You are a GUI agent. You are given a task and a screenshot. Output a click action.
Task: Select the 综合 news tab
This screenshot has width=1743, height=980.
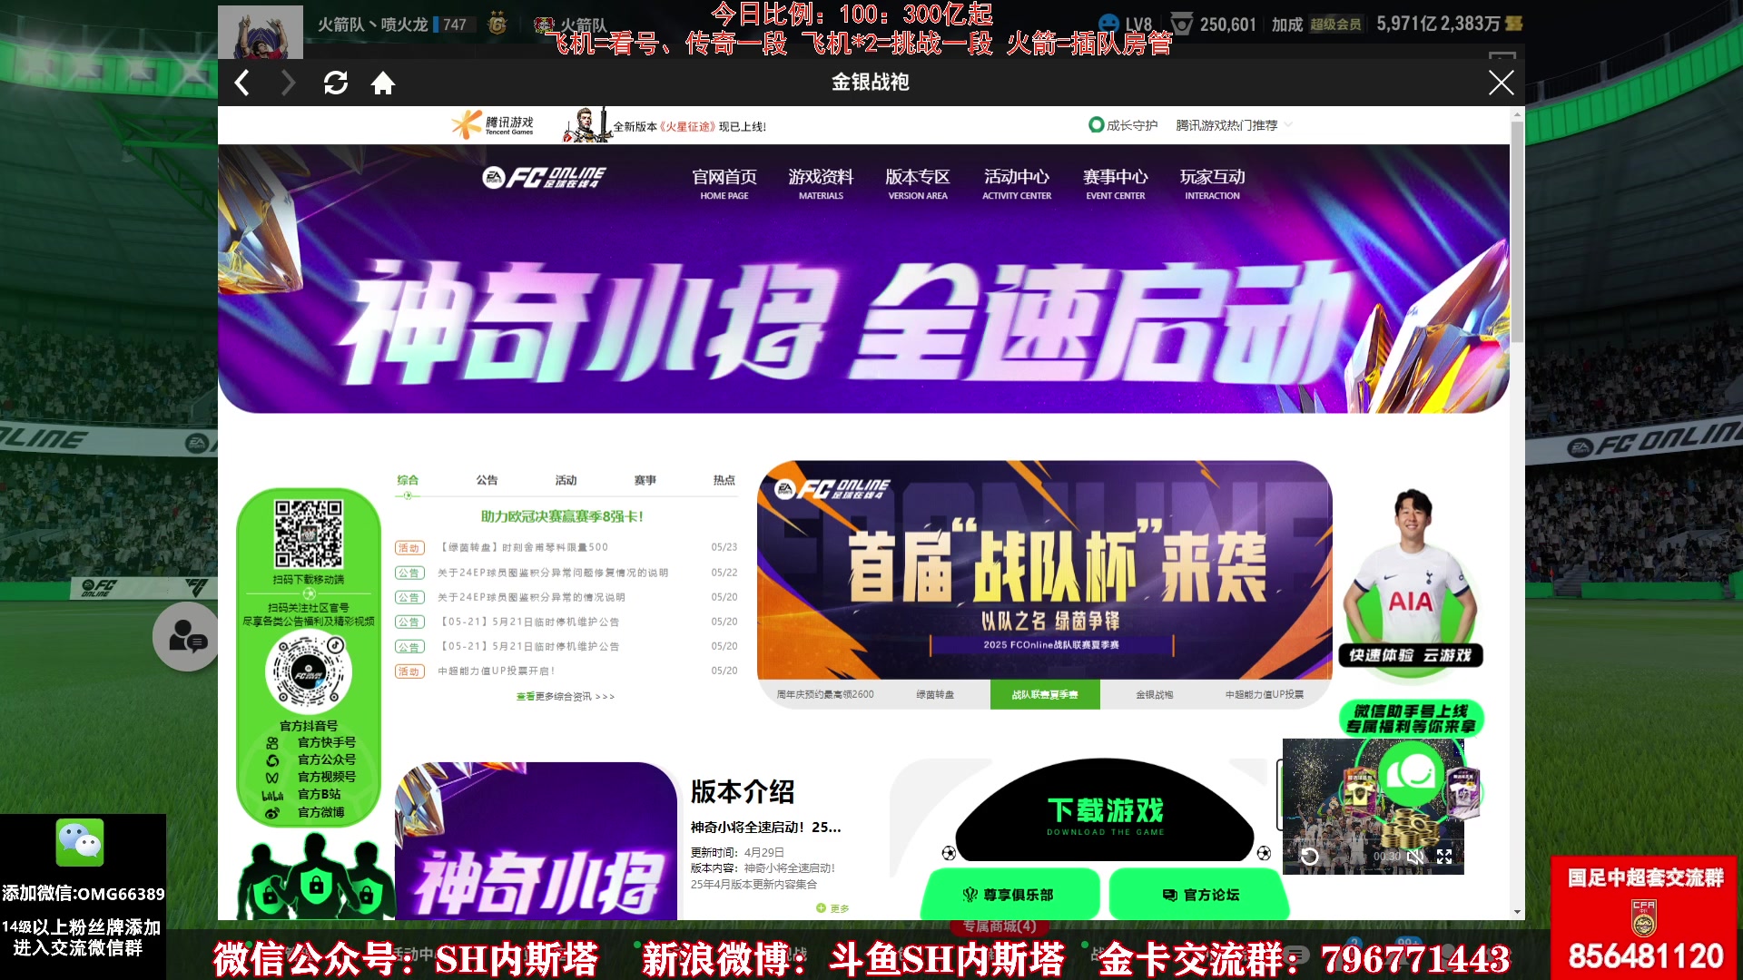[408, 480]
